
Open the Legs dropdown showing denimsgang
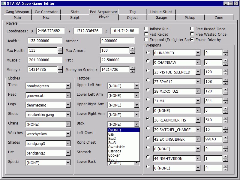(68, 105)
